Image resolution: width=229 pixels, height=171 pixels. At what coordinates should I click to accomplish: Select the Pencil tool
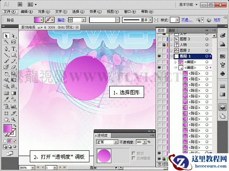[13, 61]
